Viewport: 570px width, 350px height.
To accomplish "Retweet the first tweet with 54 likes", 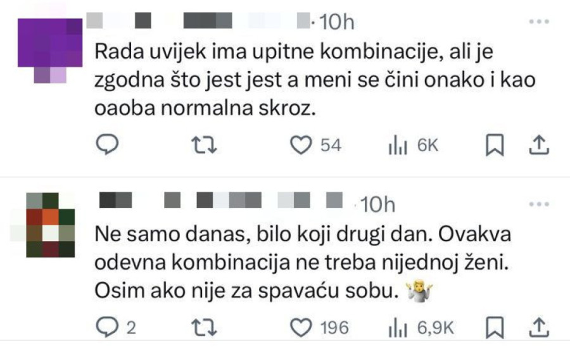I will 204,146.
